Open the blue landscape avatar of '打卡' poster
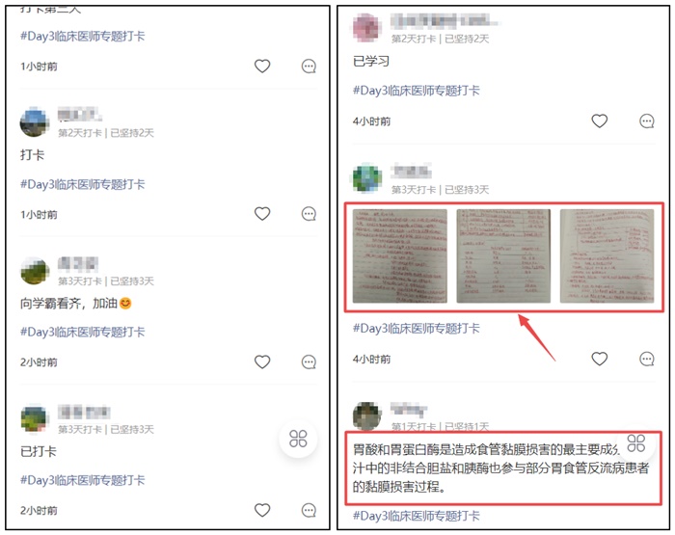Screen dimensions: 675x535 (35, 122)
